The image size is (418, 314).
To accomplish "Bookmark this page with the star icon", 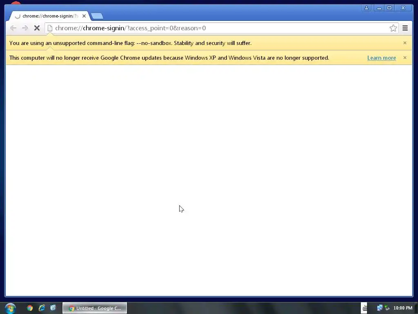I will click(393, 28).
